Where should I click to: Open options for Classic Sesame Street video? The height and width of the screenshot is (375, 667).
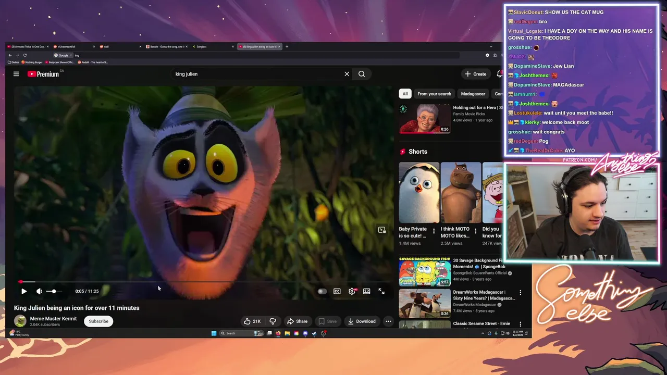pyautogui.click(x=520, y=324)
